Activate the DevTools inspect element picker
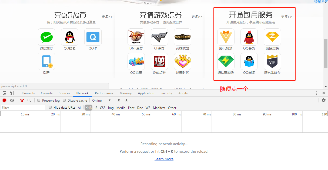This screenshot has height=170, width=328. [x=5, y=93]
